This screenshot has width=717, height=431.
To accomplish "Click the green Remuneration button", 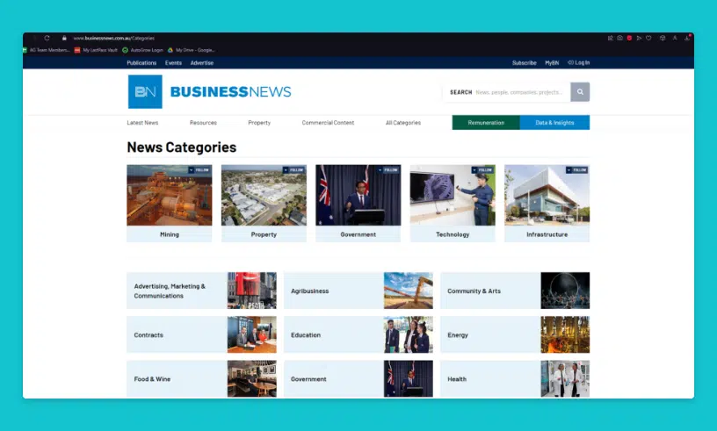I will click(x=486, y=123).
